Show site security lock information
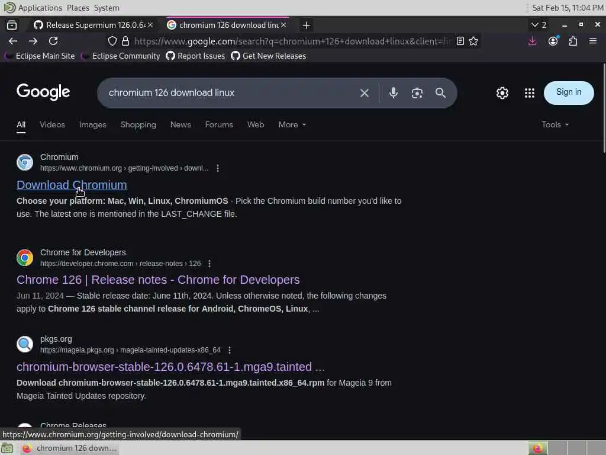 [x=125, y=41]
